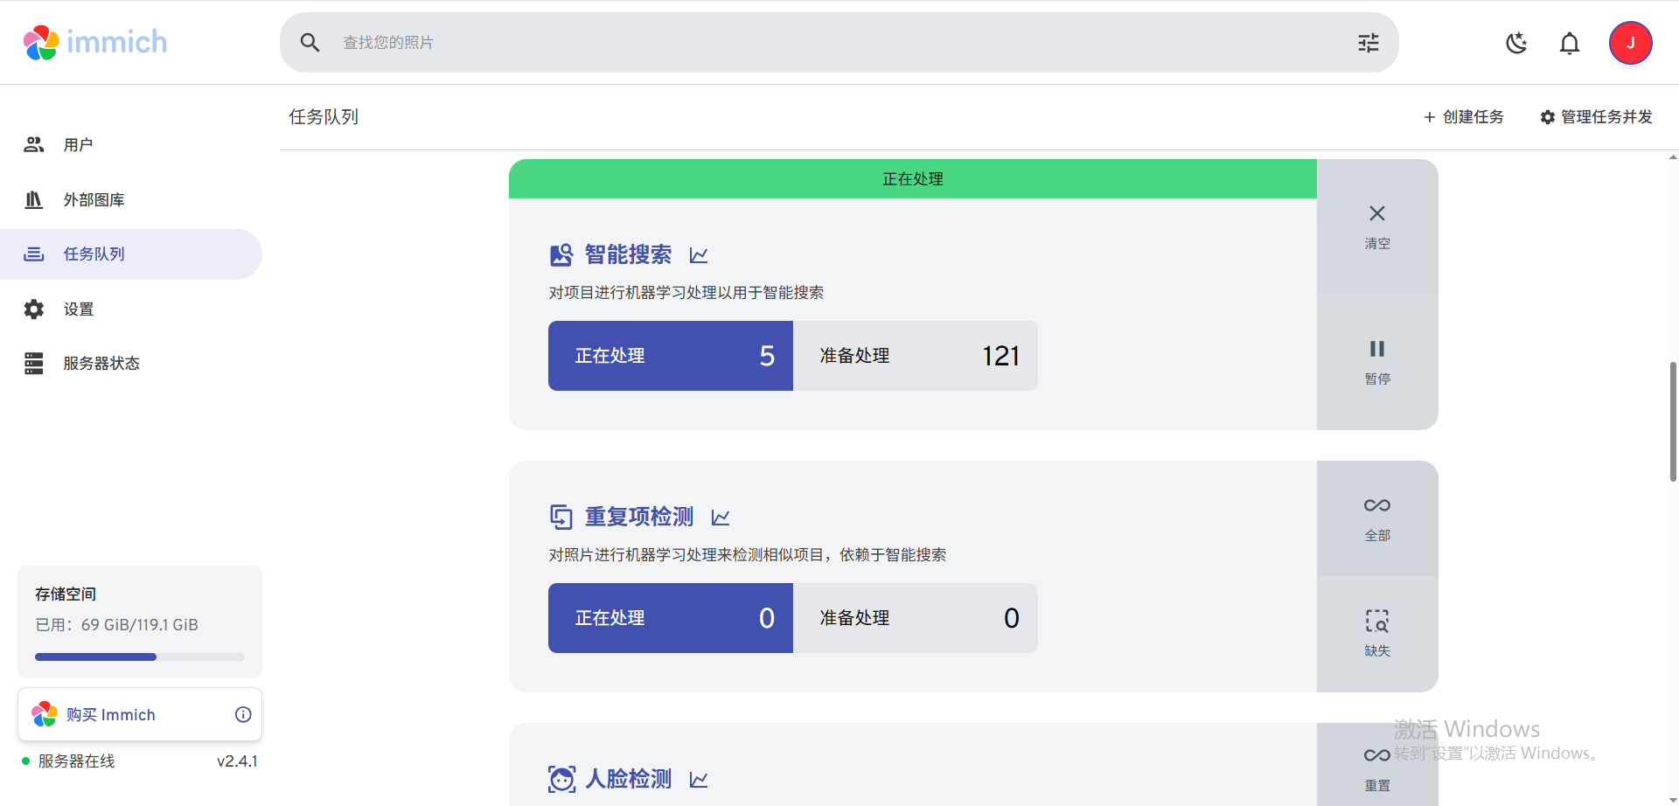Pause the Smart Search job
The image size is (1679, 806).
[1377, 361]
